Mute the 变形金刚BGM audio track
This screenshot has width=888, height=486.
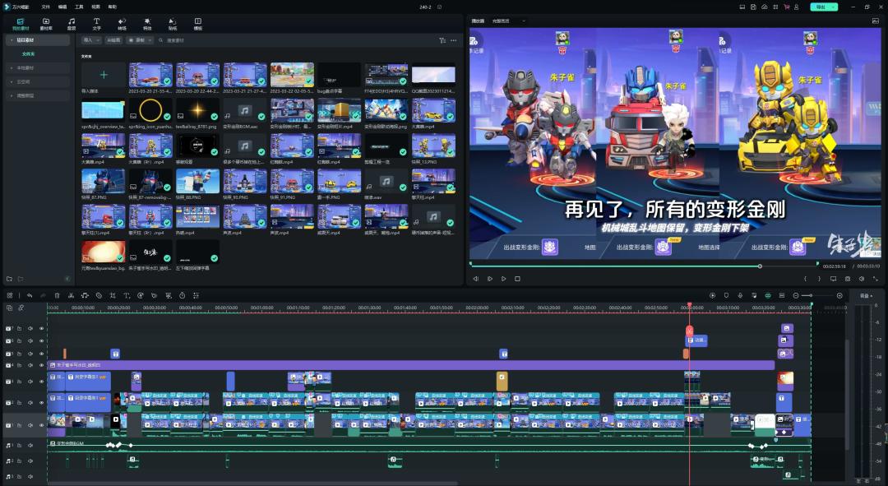pos(30,445)
